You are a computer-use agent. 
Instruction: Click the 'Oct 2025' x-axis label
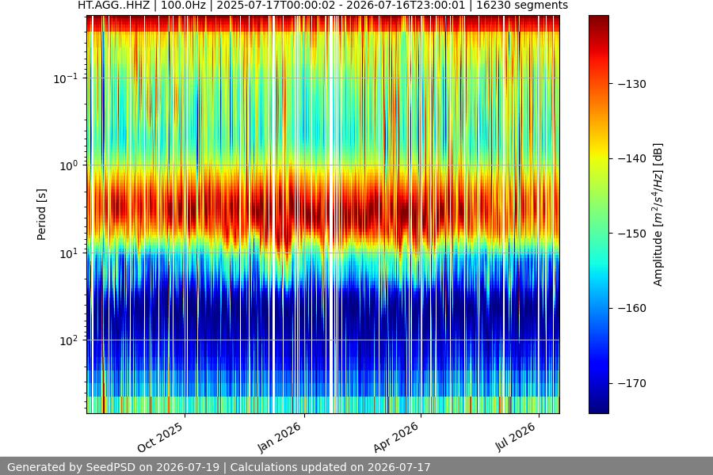coord(160,437)
